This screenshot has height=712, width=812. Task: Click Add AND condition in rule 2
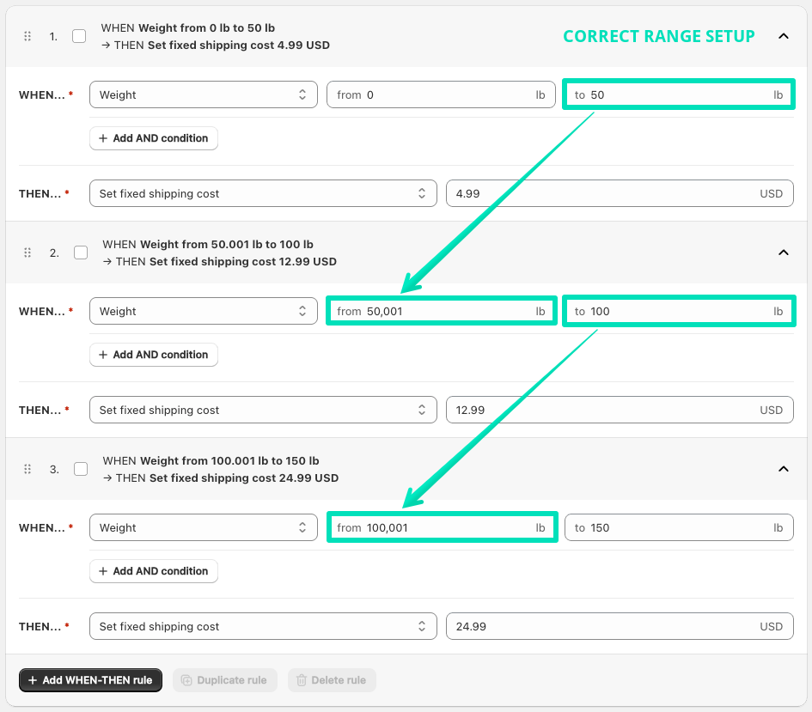[x=153, y=355]
